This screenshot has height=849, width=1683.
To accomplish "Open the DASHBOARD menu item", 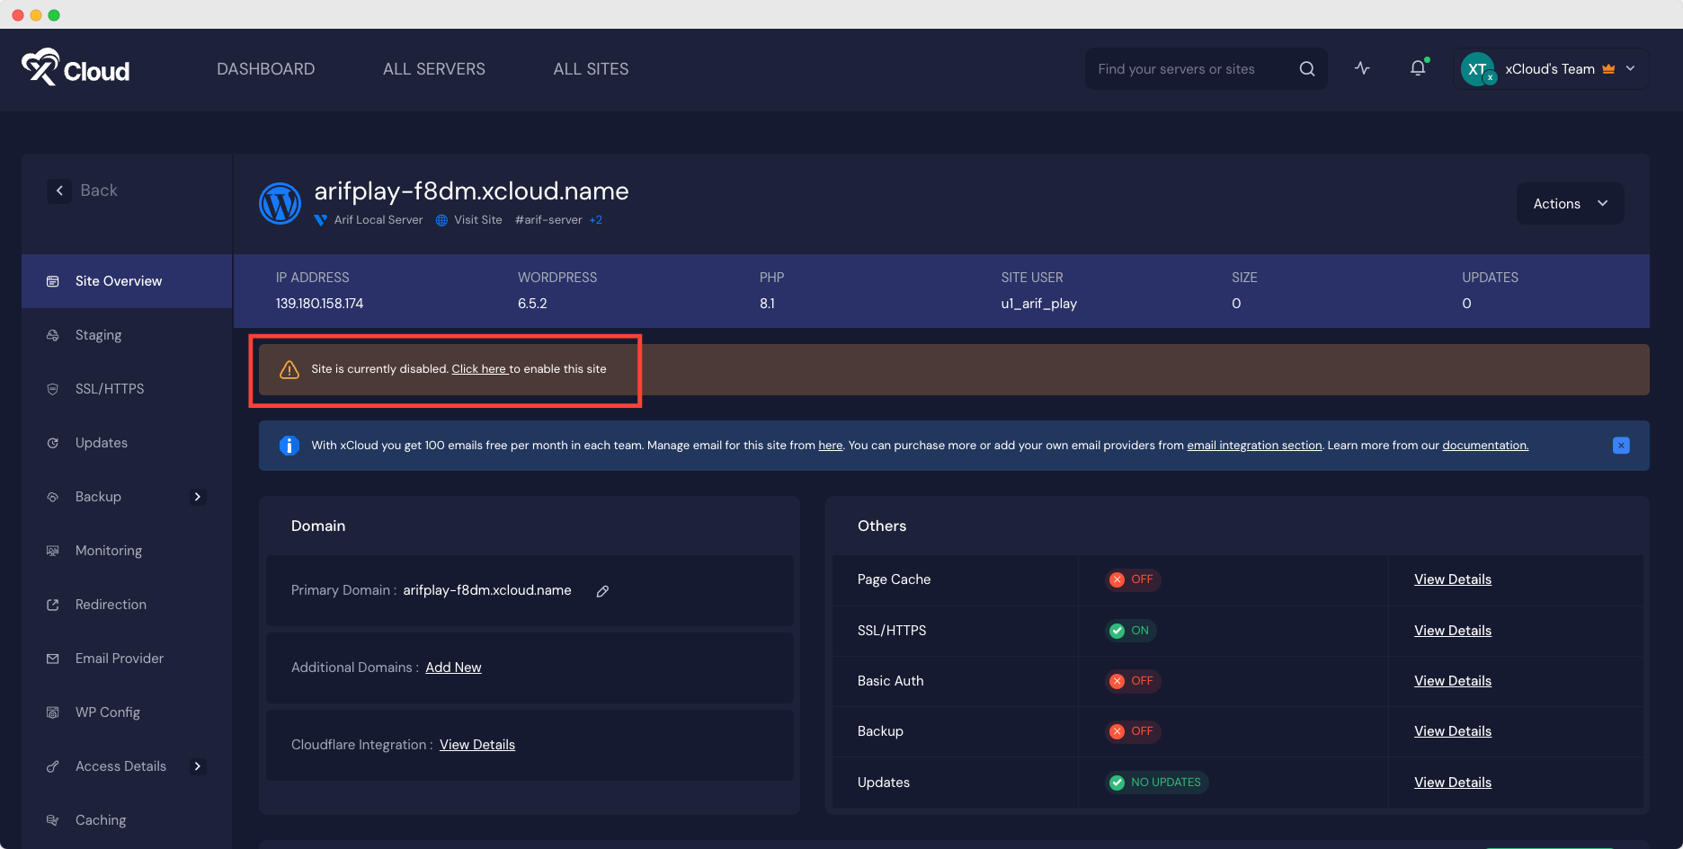I will pos(265,68).
